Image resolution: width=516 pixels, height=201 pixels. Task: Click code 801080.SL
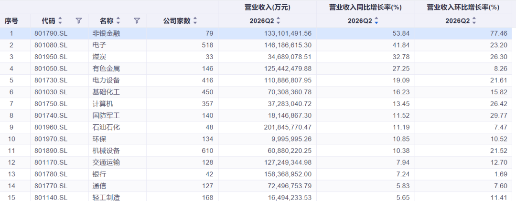51,45
